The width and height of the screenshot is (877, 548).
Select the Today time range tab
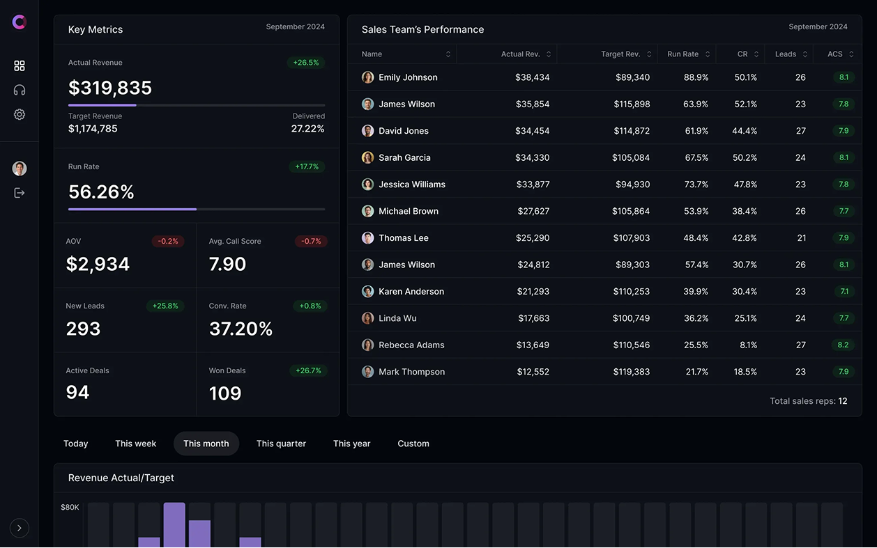pyautogui.click(x=76, y=444)
